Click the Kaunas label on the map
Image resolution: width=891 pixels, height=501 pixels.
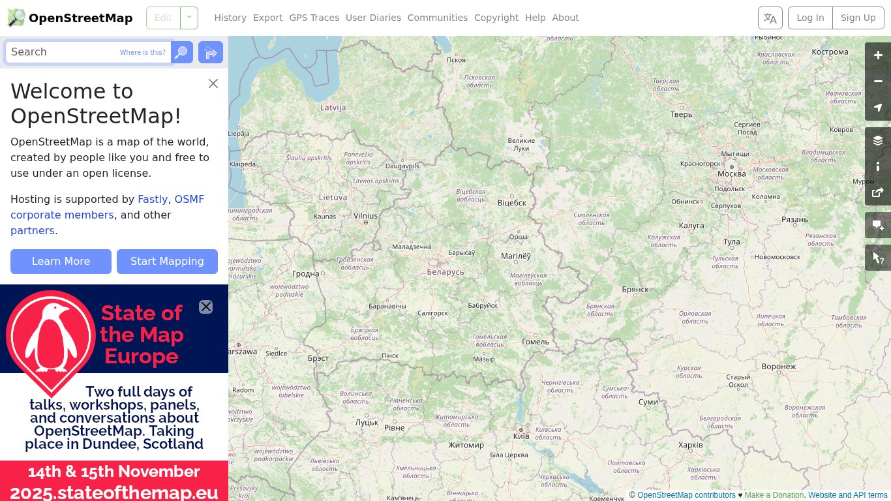pyautogui.click(x=325, y=216)
